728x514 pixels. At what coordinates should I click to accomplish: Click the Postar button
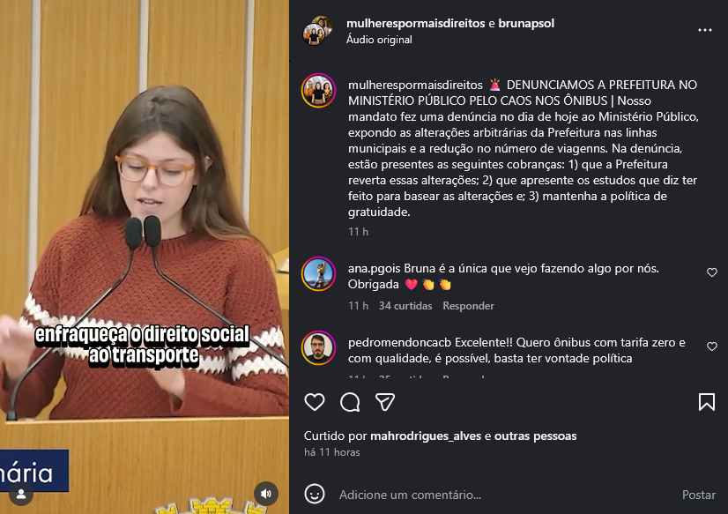[698, 495]
